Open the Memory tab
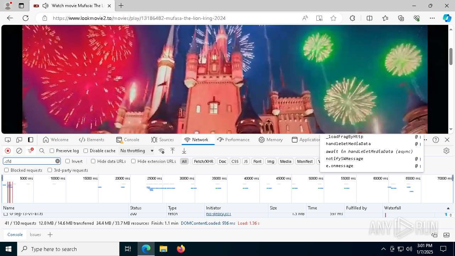 pyautogui.click(x=271, y=140)
